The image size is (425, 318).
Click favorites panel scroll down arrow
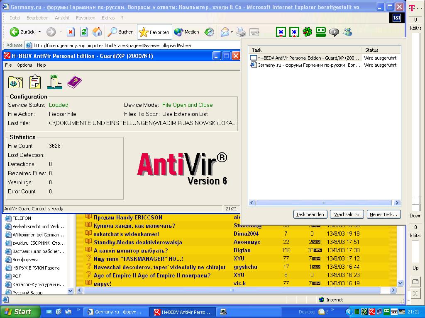pos(70,291)
